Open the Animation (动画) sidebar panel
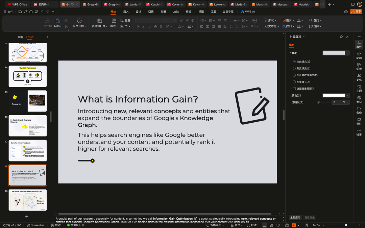This screenshot has width=365, height=228. pyautogui.click(x=359, y=56)
